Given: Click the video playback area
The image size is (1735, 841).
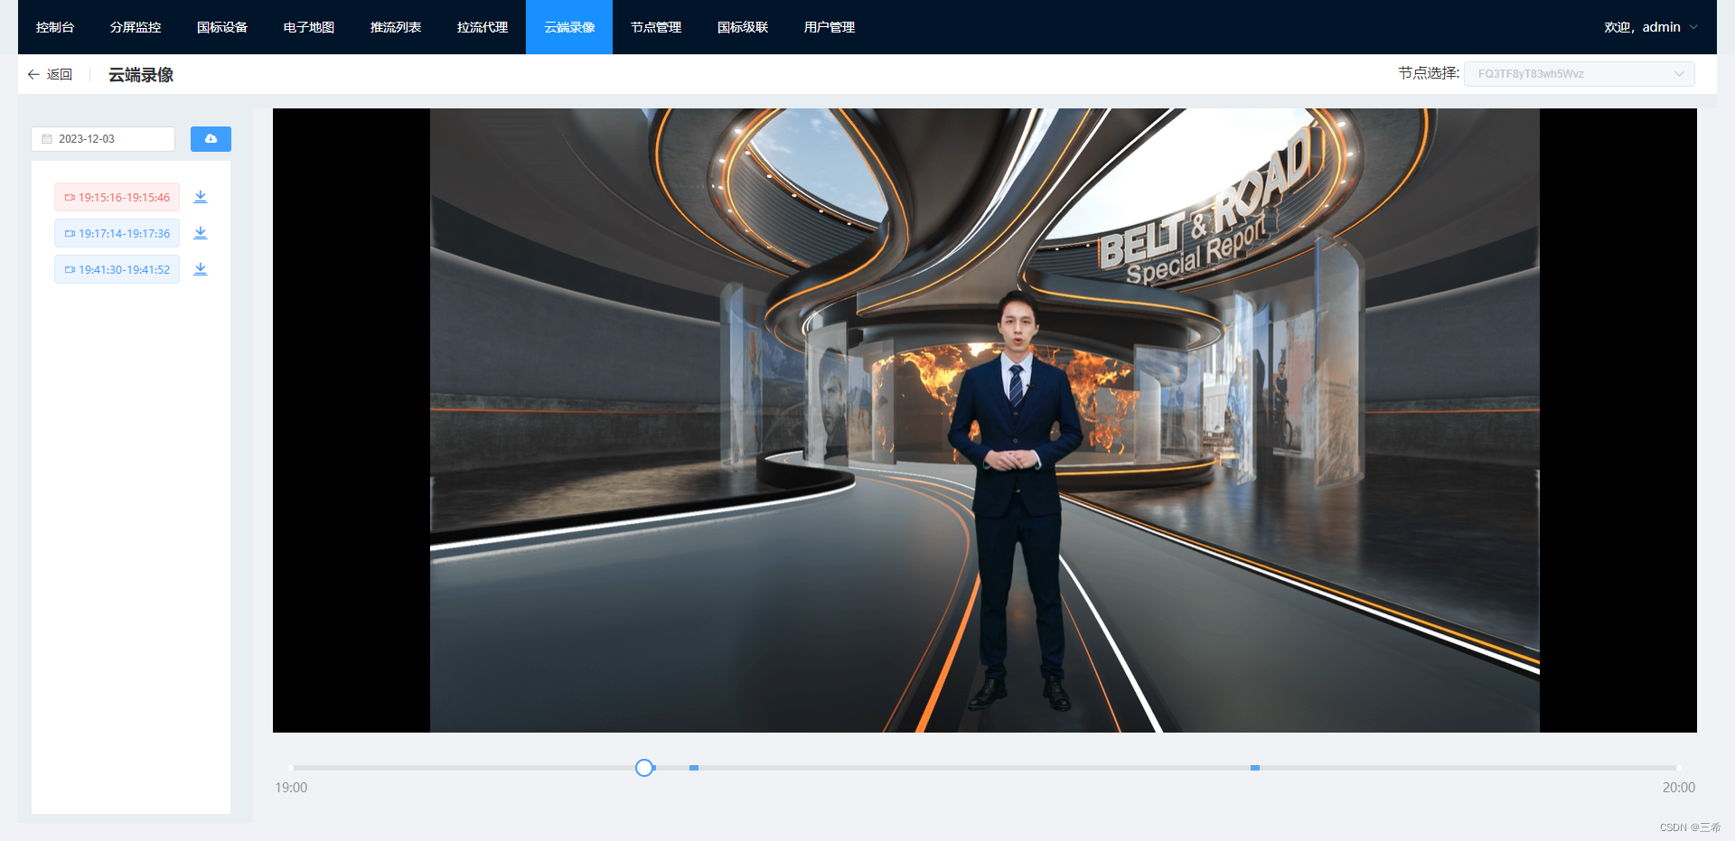Looking at the screenshot, I should point(985,420).
